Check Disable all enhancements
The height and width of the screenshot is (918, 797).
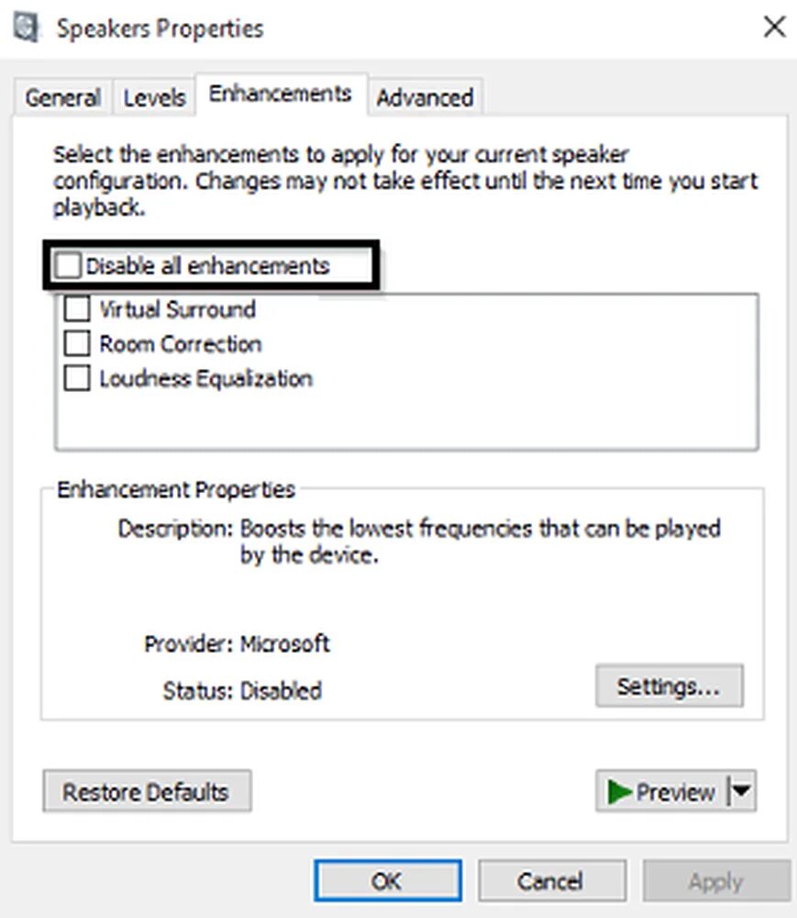(x=67, y=265)
